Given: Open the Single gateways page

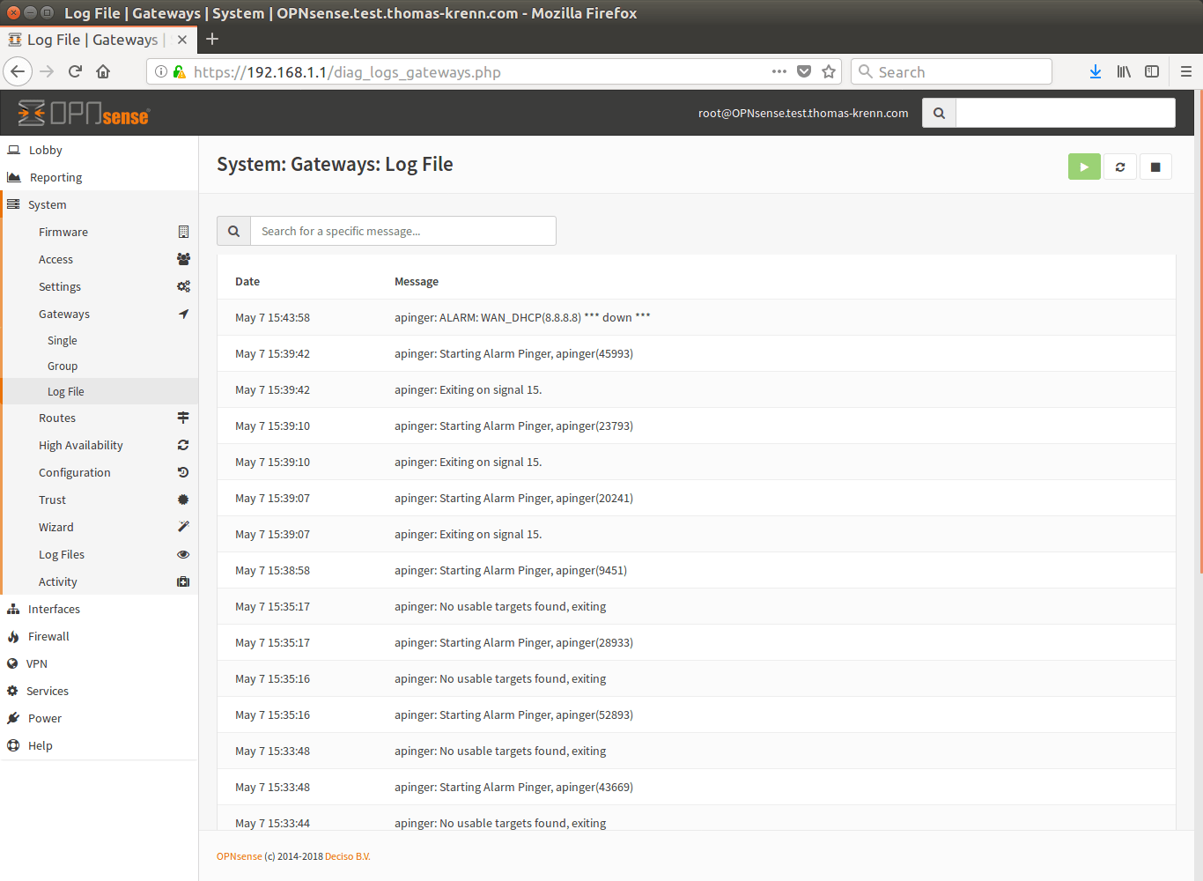Looking at the screenshot, I should [63, 340].
